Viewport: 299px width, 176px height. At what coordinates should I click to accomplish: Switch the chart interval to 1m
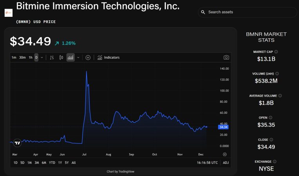click(x=14, y=57)
